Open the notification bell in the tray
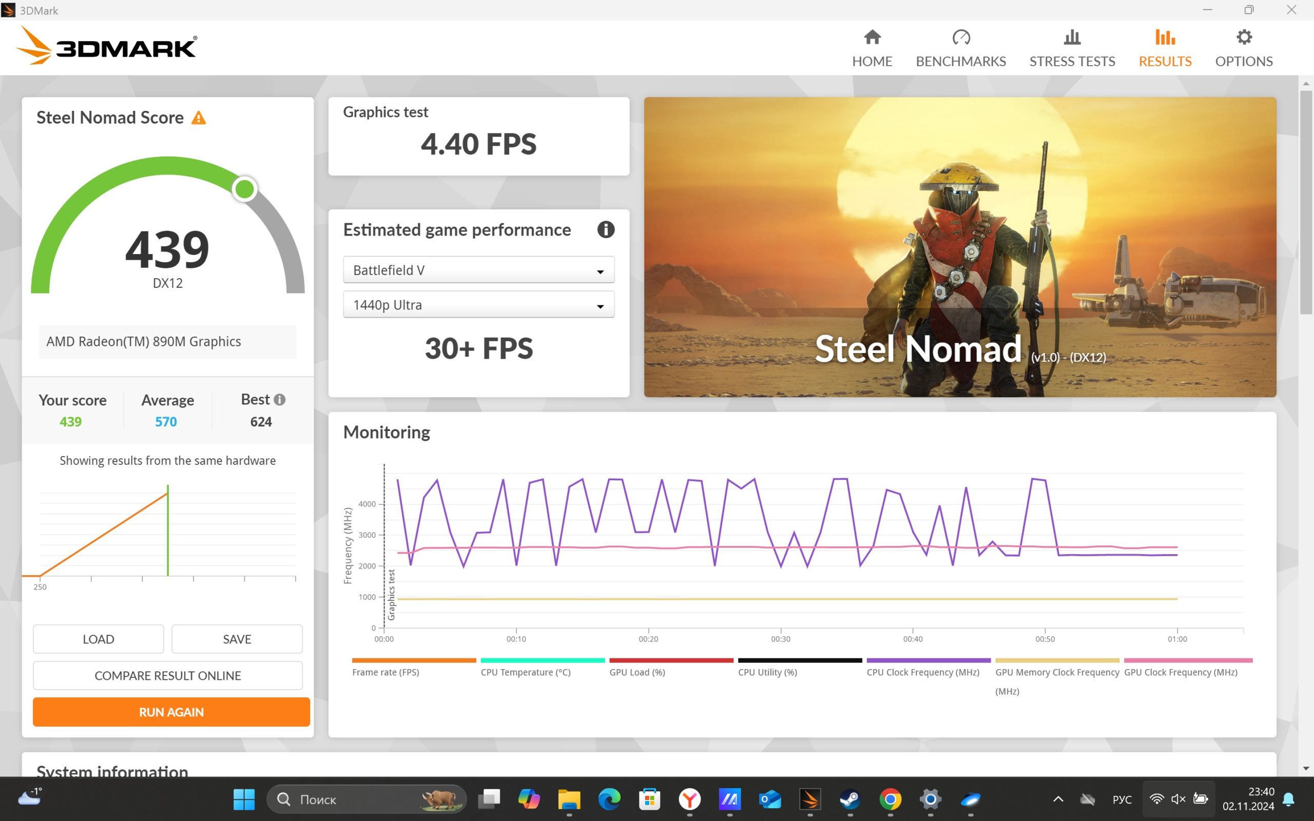 (1288, 799)
